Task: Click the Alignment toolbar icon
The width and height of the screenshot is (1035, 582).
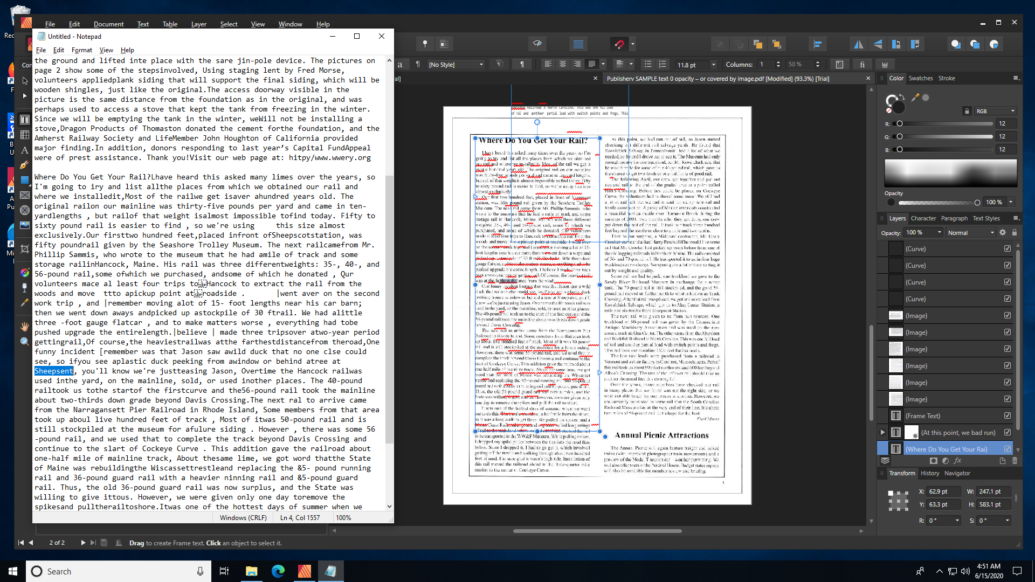Action: click(818, 44)
